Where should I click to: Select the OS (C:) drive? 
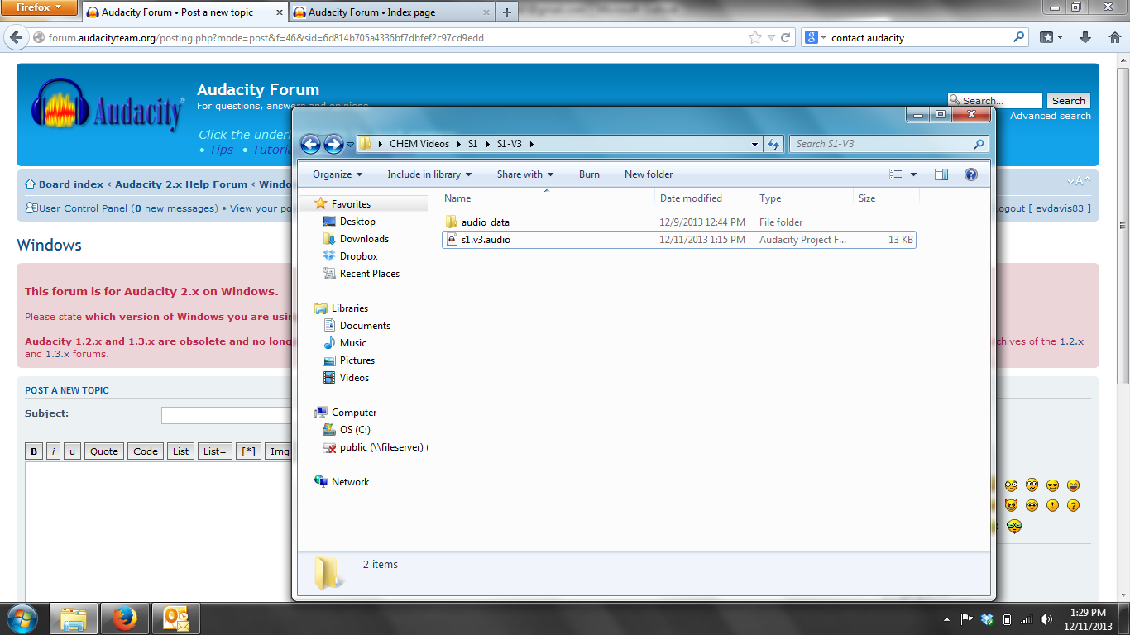coord(355,430)
